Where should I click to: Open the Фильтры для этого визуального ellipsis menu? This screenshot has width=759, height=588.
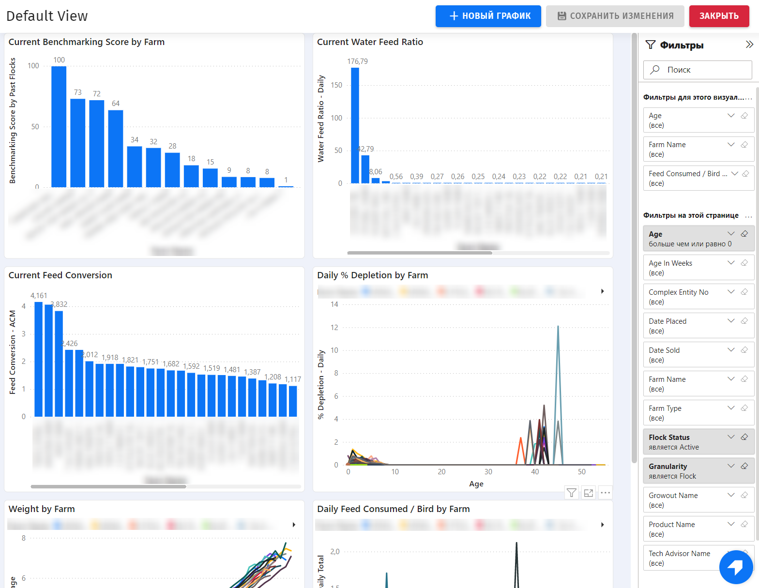(749, 98)
